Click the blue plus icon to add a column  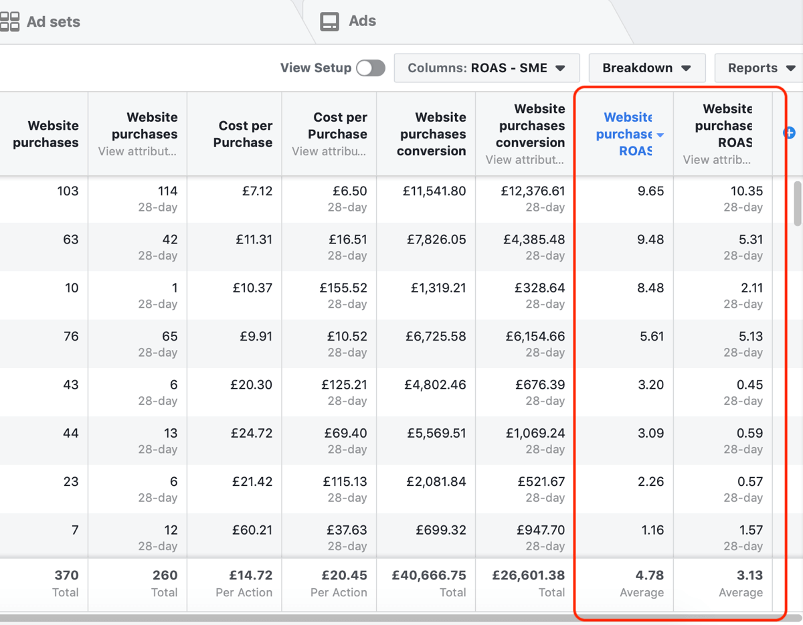[790, 133]
